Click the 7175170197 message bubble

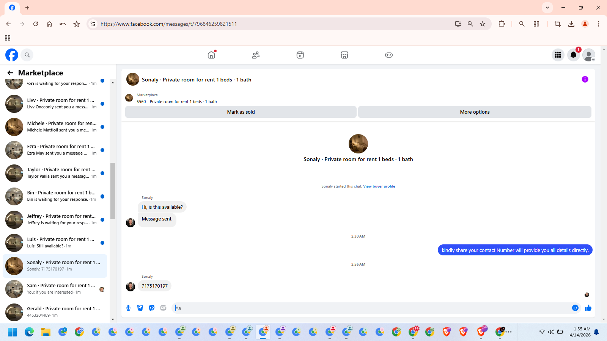point(154,286)
